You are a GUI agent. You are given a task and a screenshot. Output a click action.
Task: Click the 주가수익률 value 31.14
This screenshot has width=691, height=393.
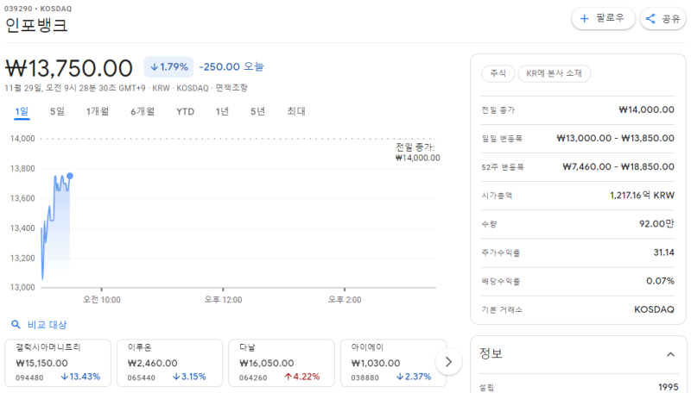663,253
